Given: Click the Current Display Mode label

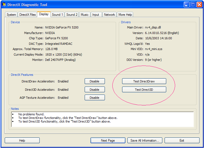Looking at the screenshot, I should point(29,54).
